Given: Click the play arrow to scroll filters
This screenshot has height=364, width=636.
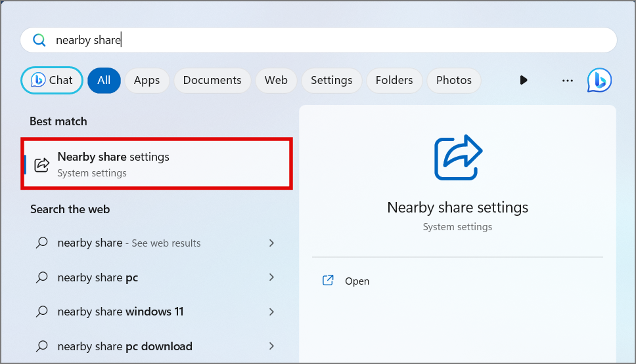Looking at the screenshot, I should [x=524, y=80].
